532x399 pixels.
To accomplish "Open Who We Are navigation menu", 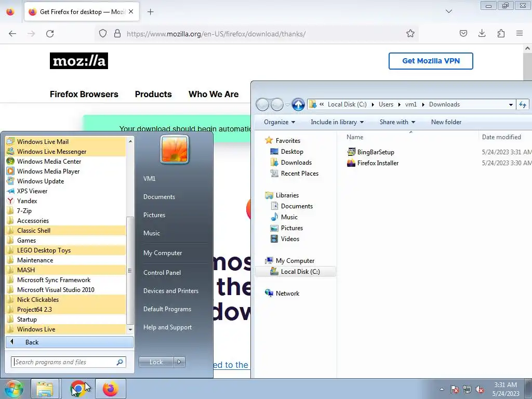I will click(214, 94).
